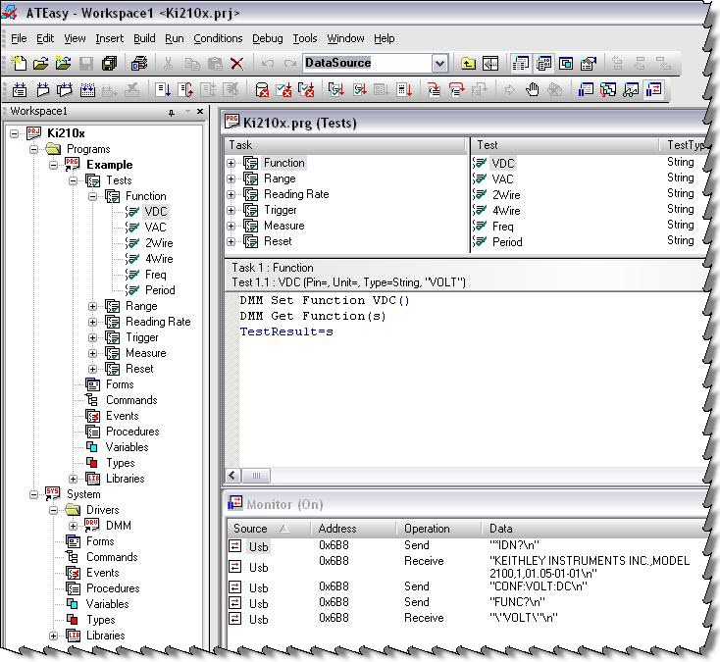Click the code editor horizontal scroll thumb
720x662 pixels.
point(256,475)
